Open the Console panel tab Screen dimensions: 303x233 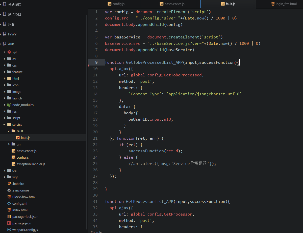[x=96, y=232]
